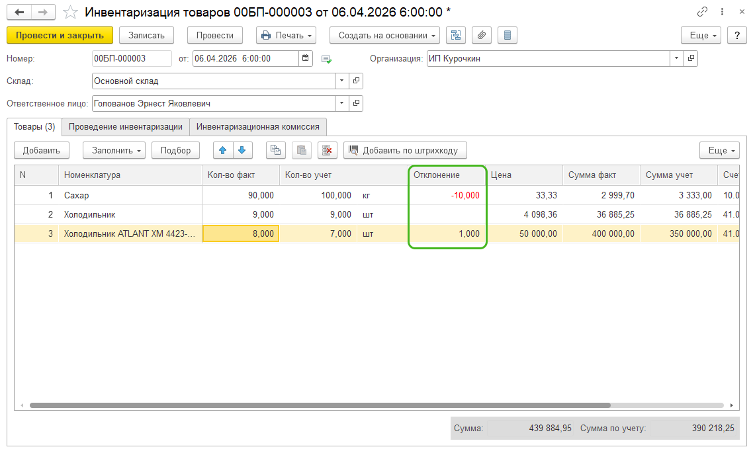Viewport: 753px width, 451px height.
Task: Switch to Проведение инвентаризации tab
Action: pos(125,126)
